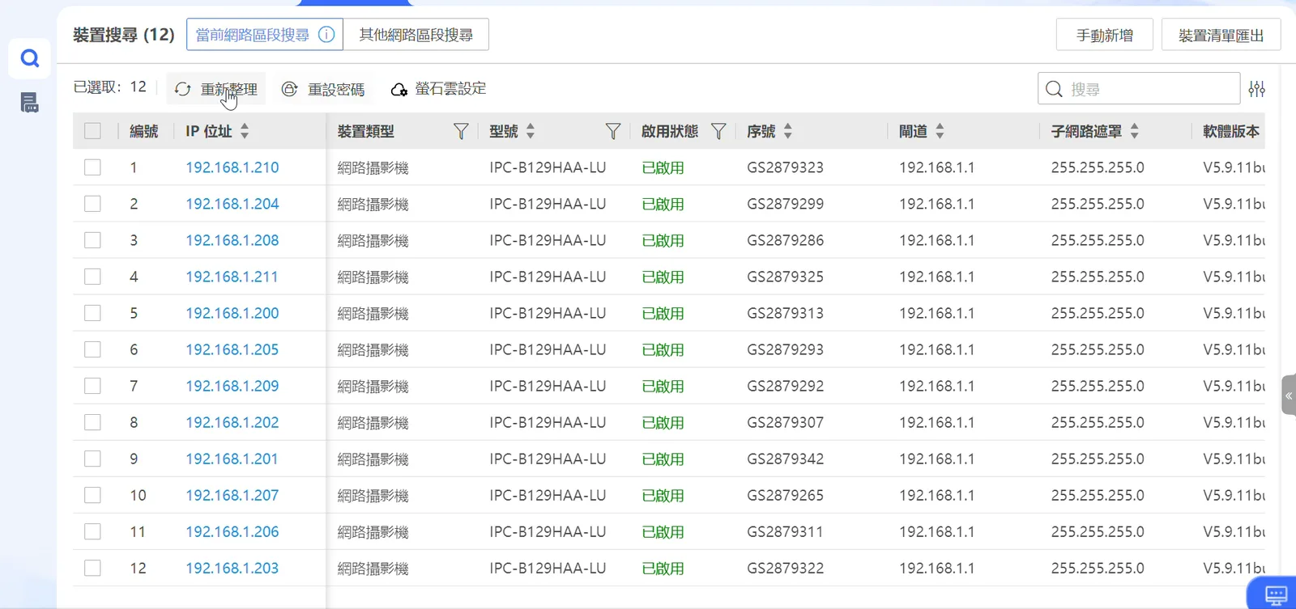Toggle checkbox for device row 2
This screenshot has width=1296, height=609.
pyautogui.click(x=92, y=204)
